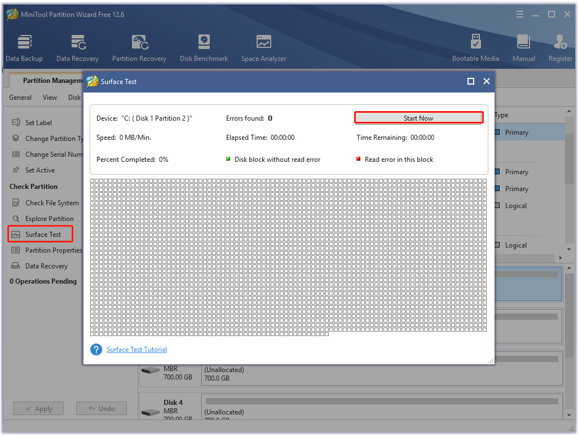
Task: Create Bootable Media
Action: coord(475,48)
